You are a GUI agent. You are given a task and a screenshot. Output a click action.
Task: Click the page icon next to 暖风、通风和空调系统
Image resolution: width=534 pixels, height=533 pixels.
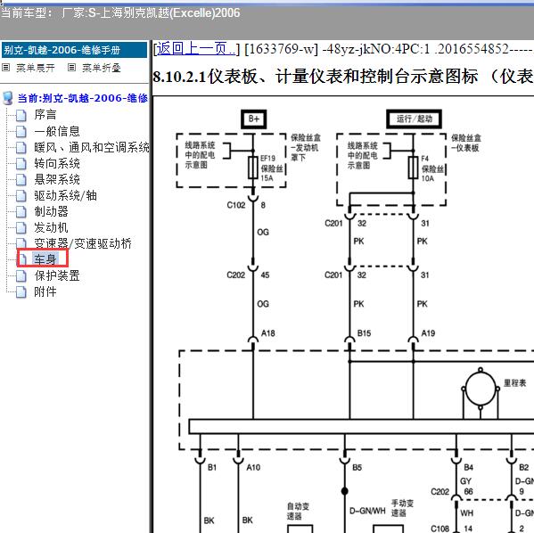pos(21,147)
